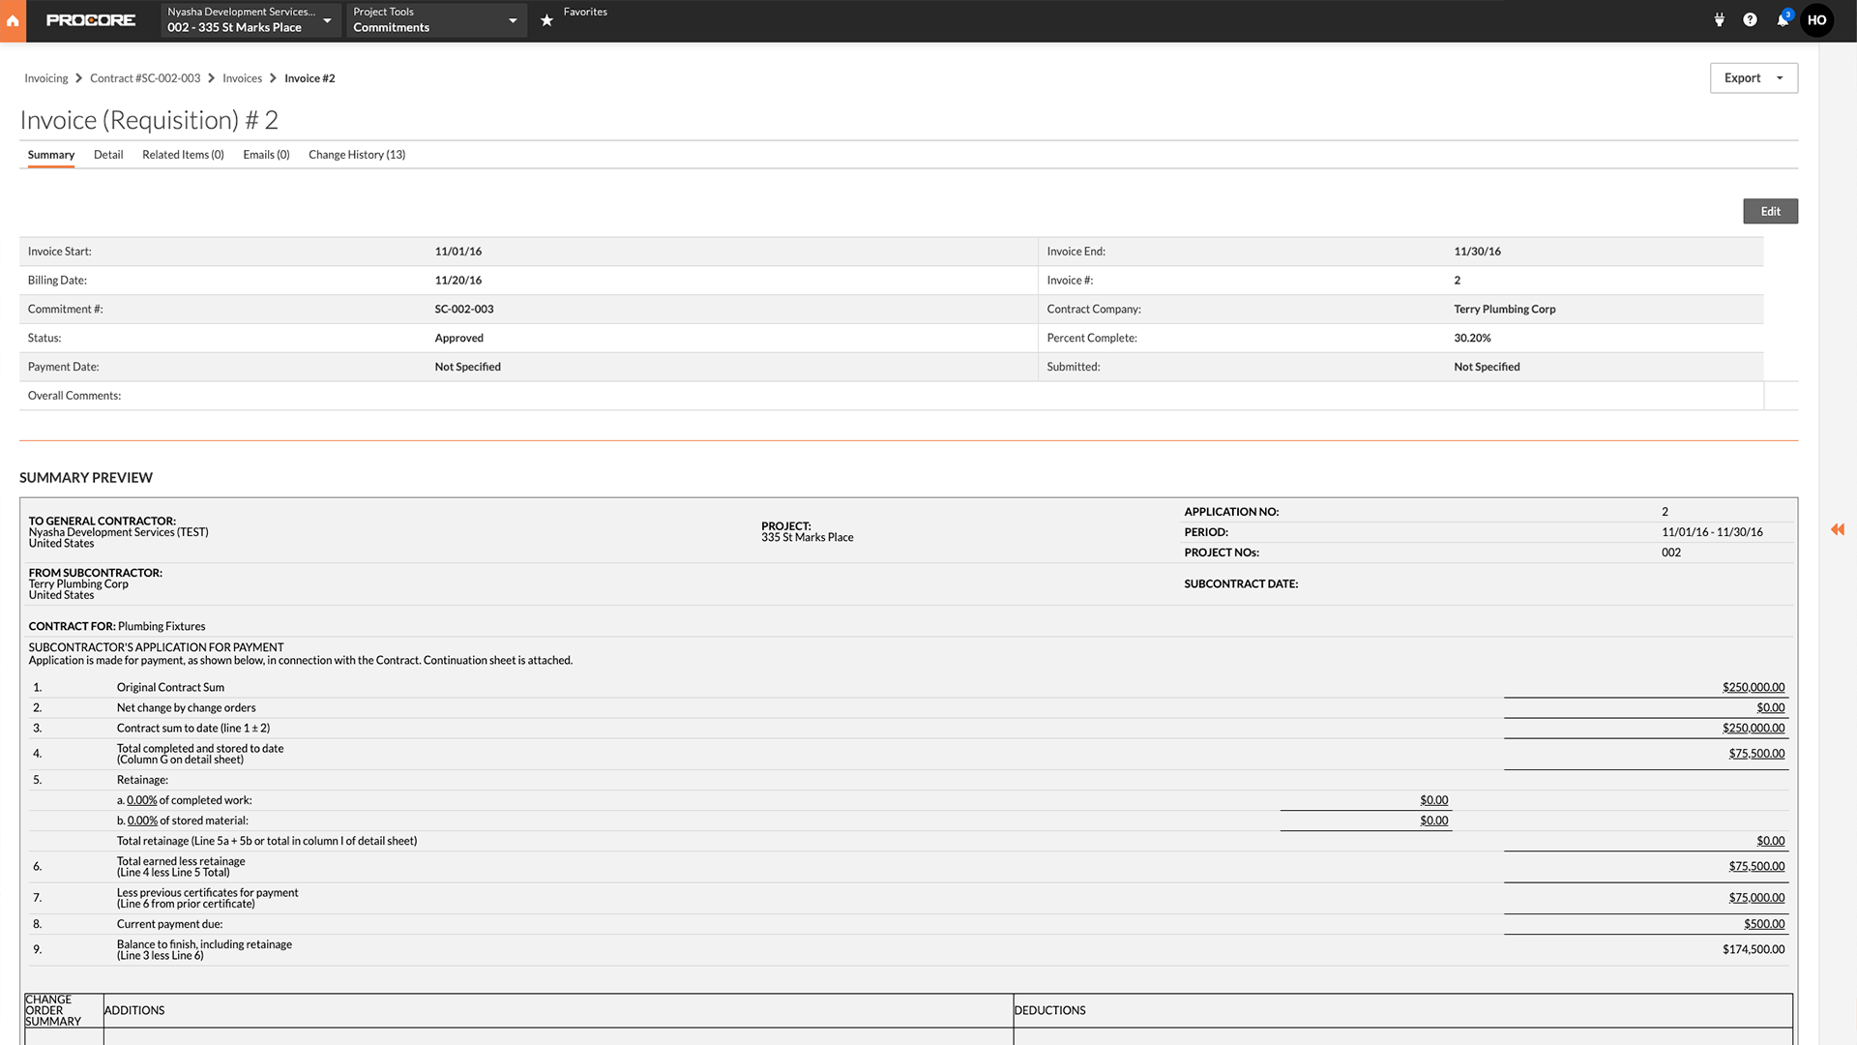The image size is (1857, 1045).
Task: Select the Emails tab
Action: (x=265, y=155)
